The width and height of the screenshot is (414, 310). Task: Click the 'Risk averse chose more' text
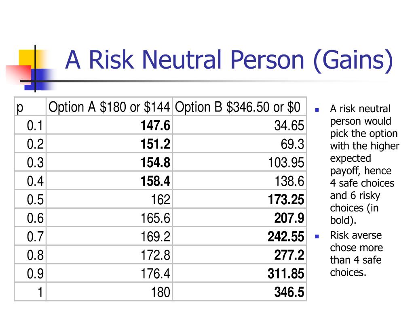pyautogui.click(x=356, y=241)
